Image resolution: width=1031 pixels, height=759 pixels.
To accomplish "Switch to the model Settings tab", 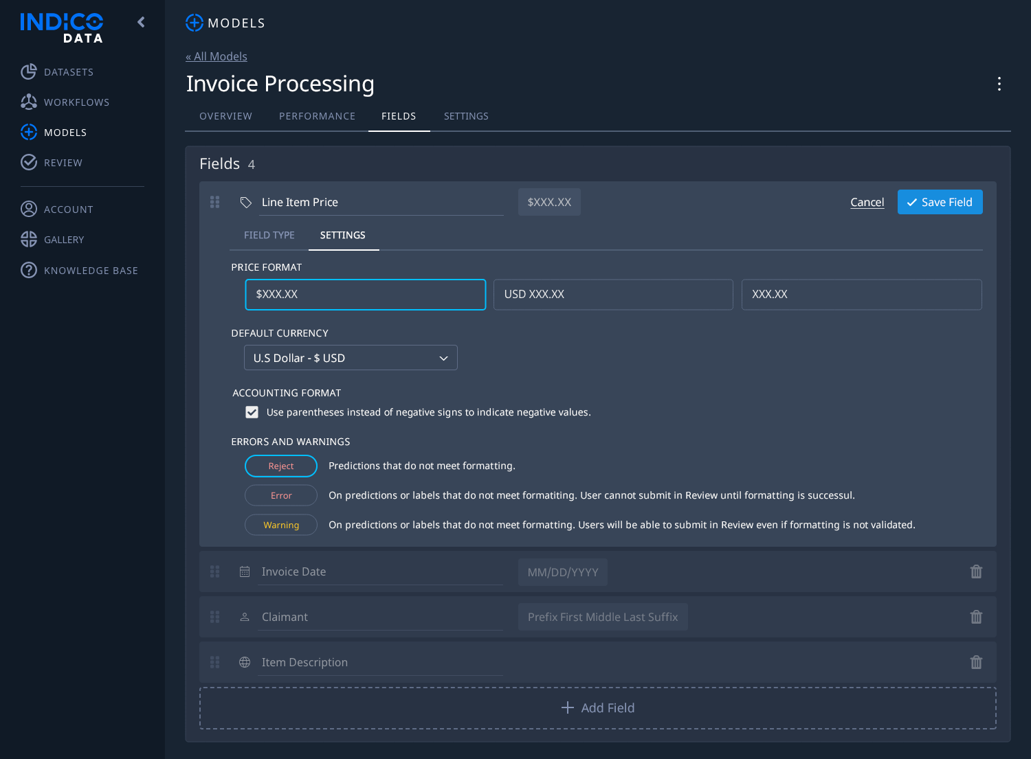I will click(x=466, y=116).
